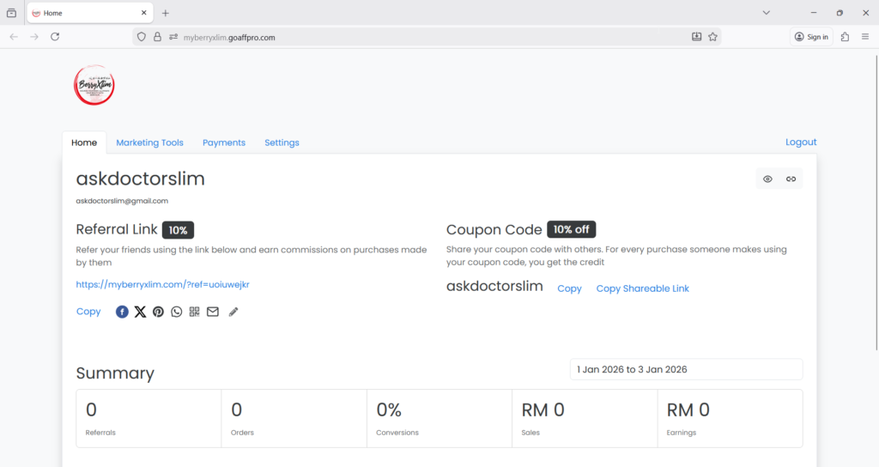This screenshot has height=467, width=879.
Task: Toggle the eye preview icon
Action: pyautogui.click(x=767, y=179)
